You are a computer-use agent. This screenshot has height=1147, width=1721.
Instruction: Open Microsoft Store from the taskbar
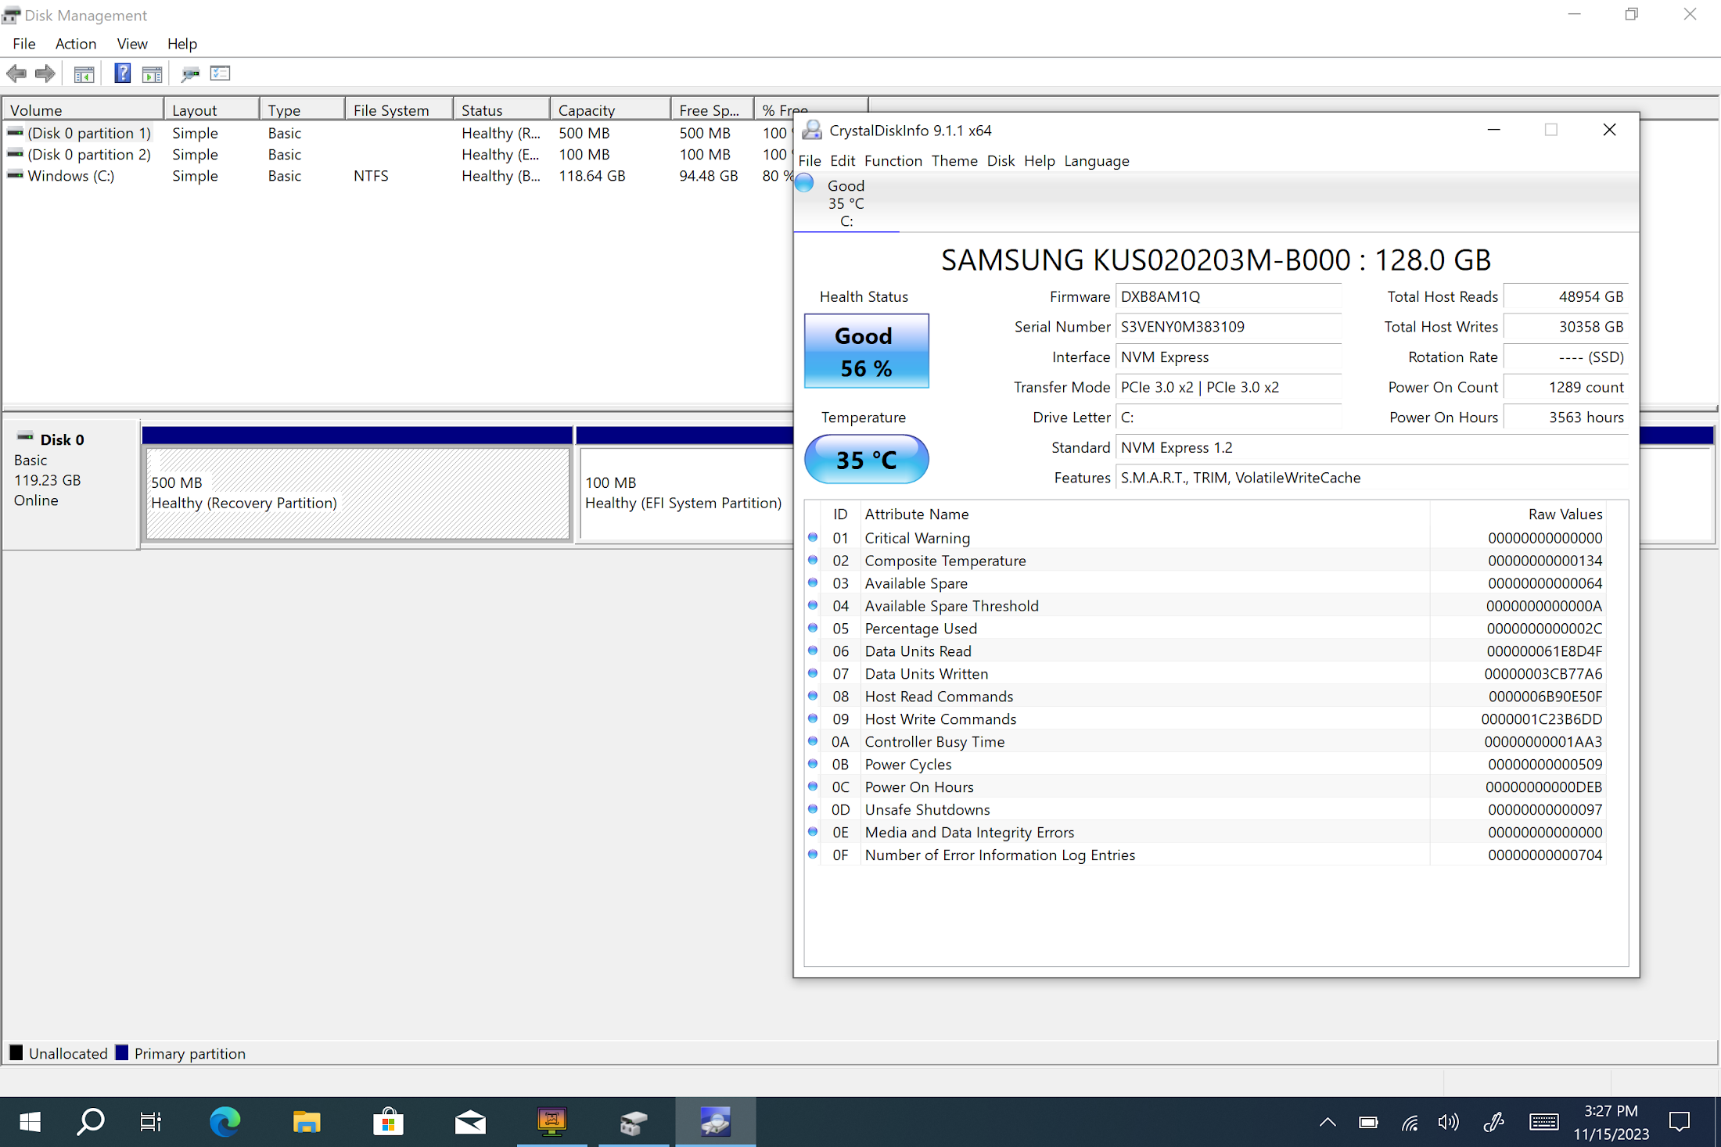[388, 1122]
